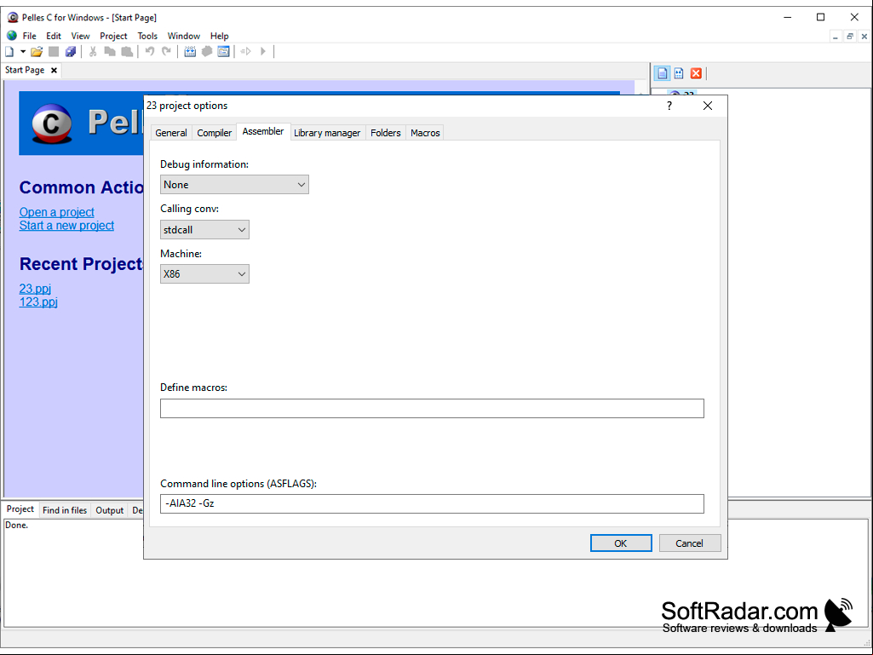Expand the Machine dropdown showing X86
Screen dimensions: 873x655
[x=204, y=274]
